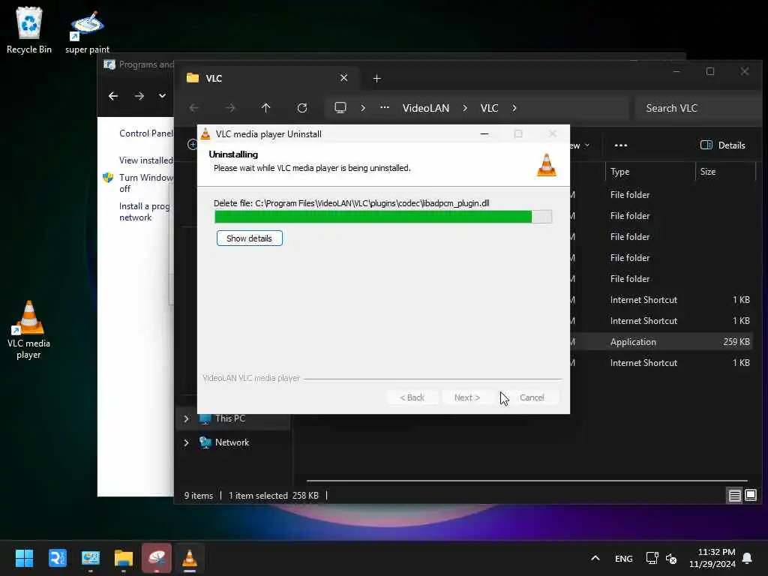Open View installed updates link
This screenshot has height=576, width=768.
click(146, 160)
